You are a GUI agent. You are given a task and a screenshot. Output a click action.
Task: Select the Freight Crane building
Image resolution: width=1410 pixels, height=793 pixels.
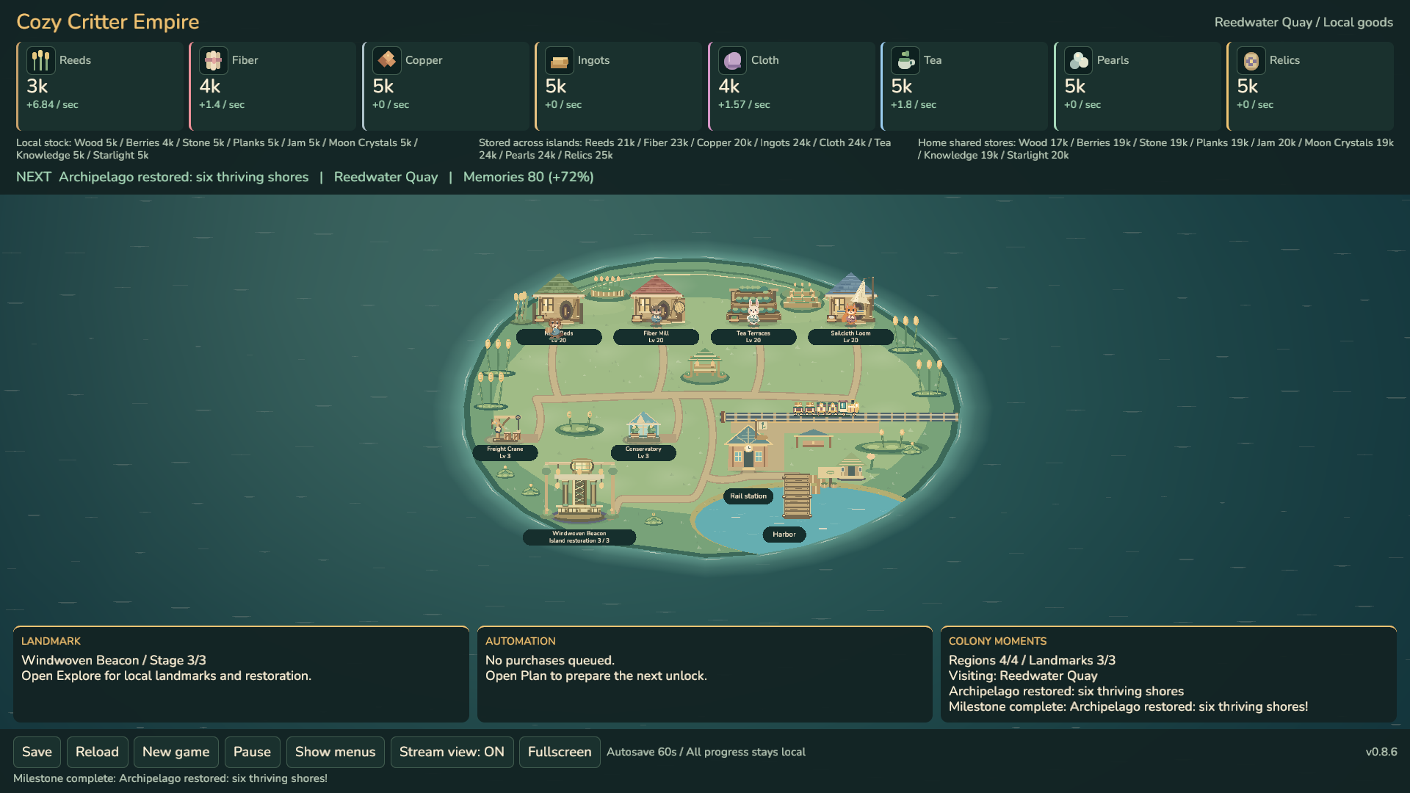[505, 427]
